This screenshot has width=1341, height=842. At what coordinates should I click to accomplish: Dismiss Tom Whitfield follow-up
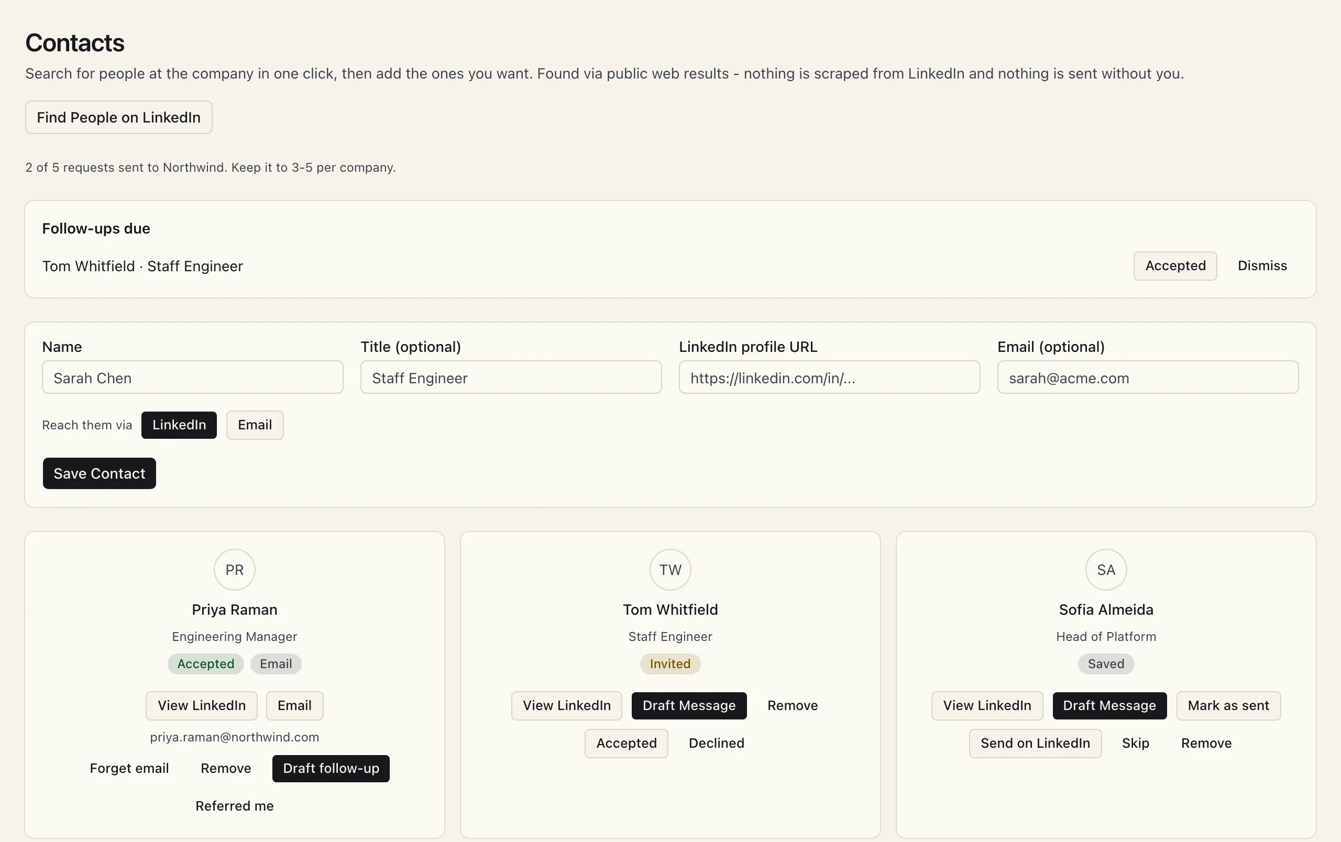coord(1262,266)
